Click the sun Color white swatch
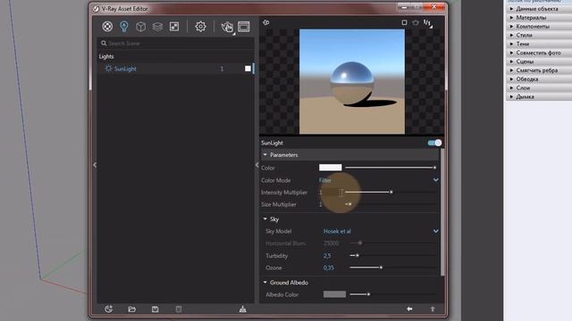The width and height of the screenshot is (572, 321). [x=330, y=168]
